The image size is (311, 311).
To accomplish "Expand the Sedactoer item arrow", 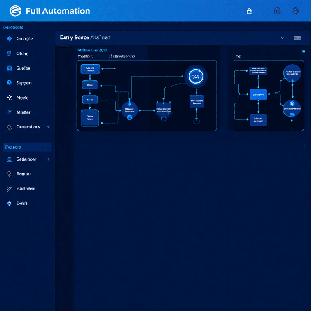I will pos(48,159).
